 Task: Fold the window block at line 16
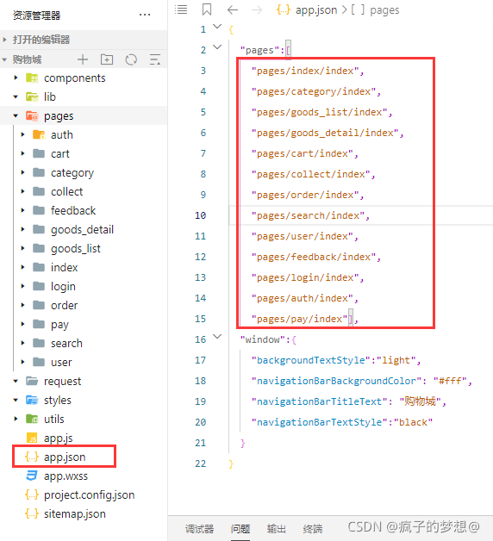[x=217, y=336]
